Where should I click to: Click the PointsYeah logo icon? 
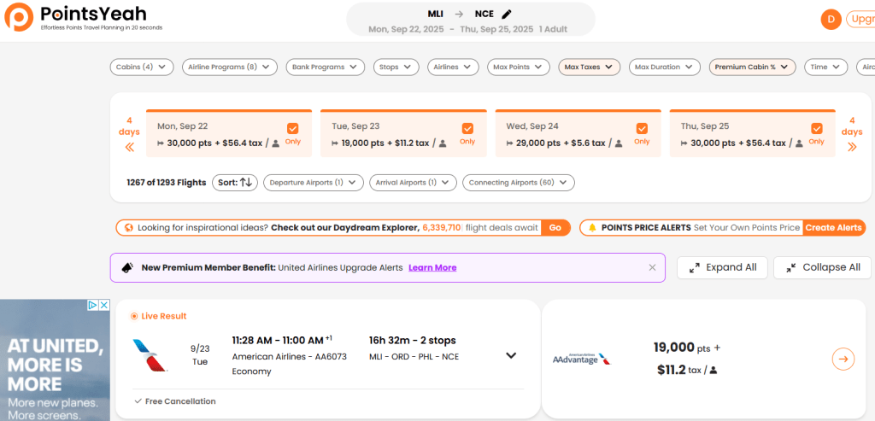pyautogui.click(x=19, y=18)
